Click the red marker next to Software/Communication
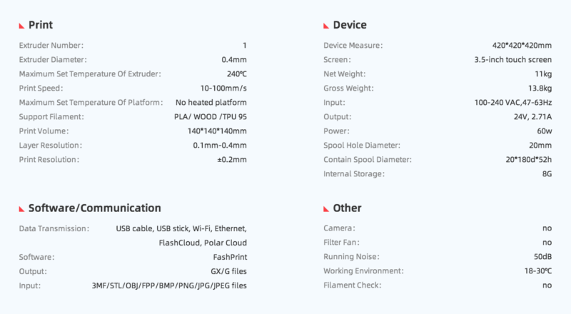This screenshot has height=314, width=571. (x=22, y=208)
